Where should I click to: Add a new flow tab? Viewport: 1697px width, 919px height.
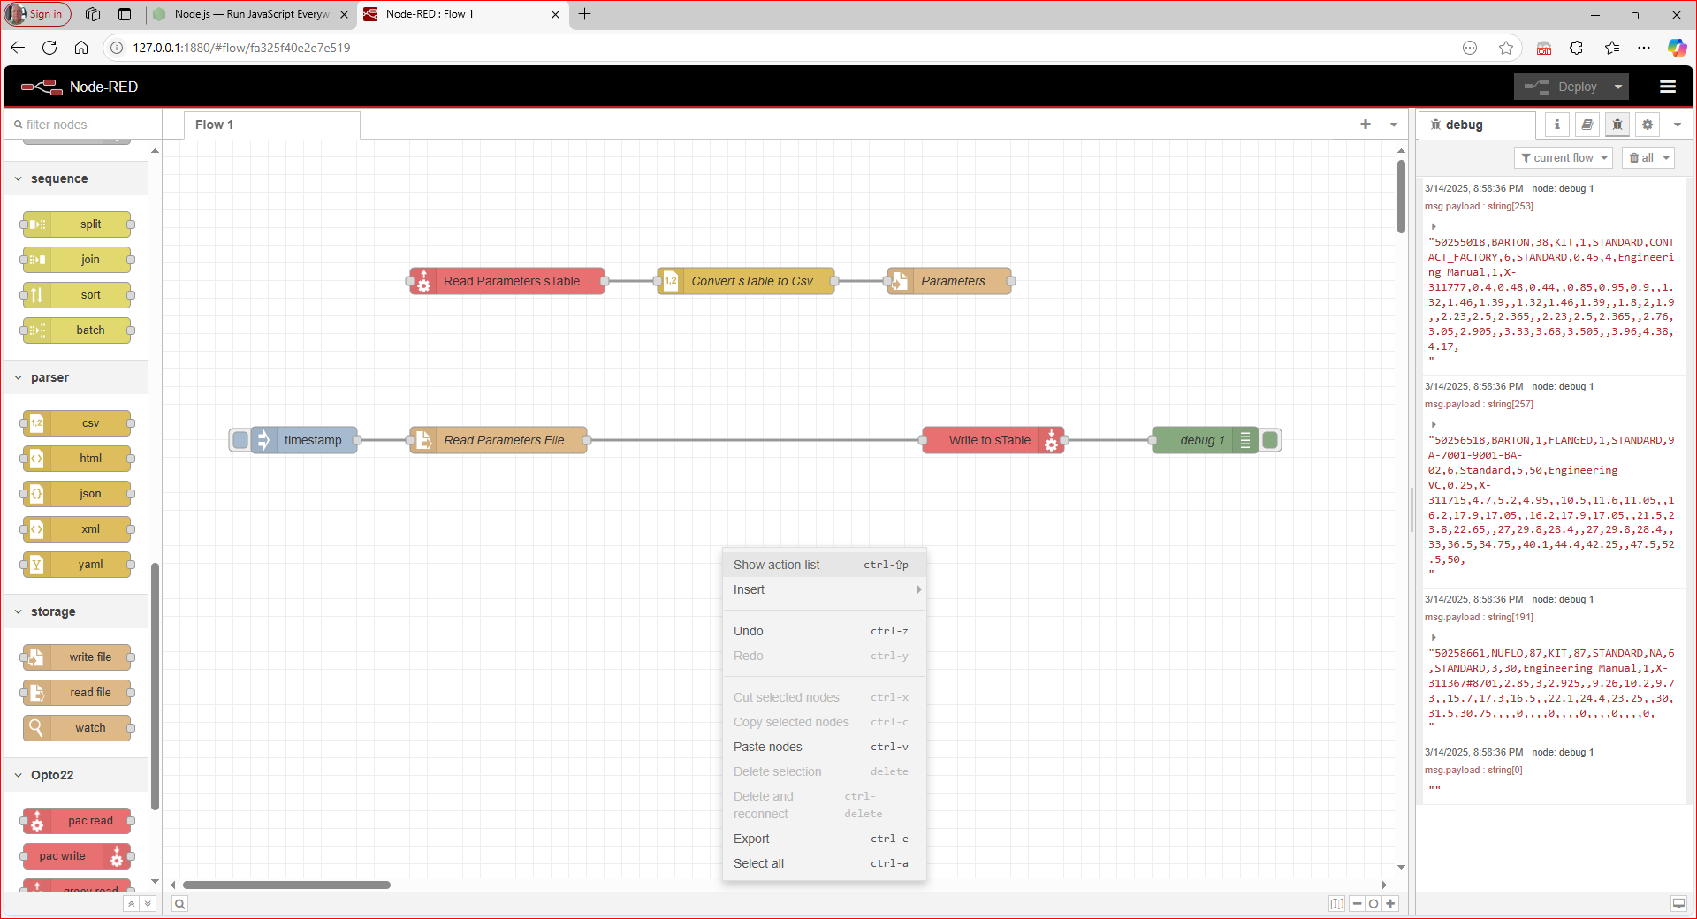[1366, 125]
